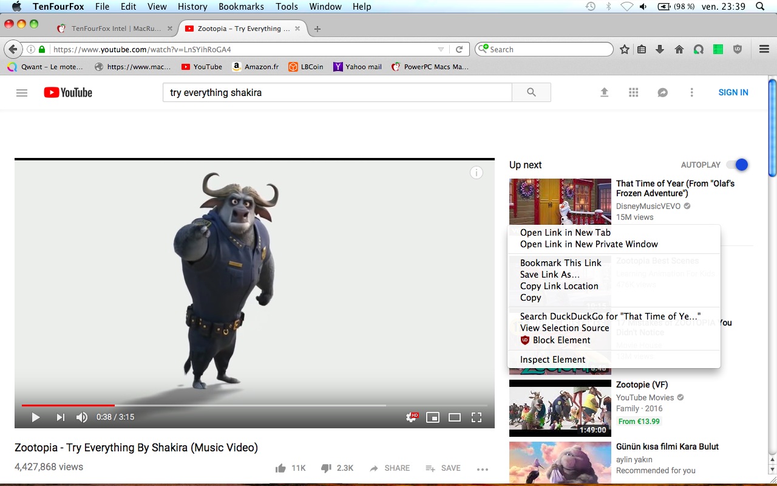The width and height of the screenshot is (777, 486).
Task: Open the YouTube messages icon
Action: (x=663, y=92)
